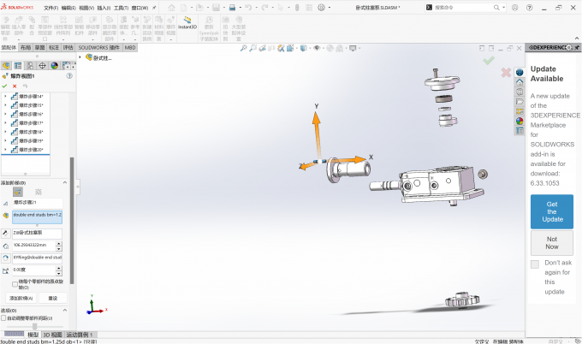Expand 爆炸步骤20 tree item

pyautogui.click(x=5, y=150)
